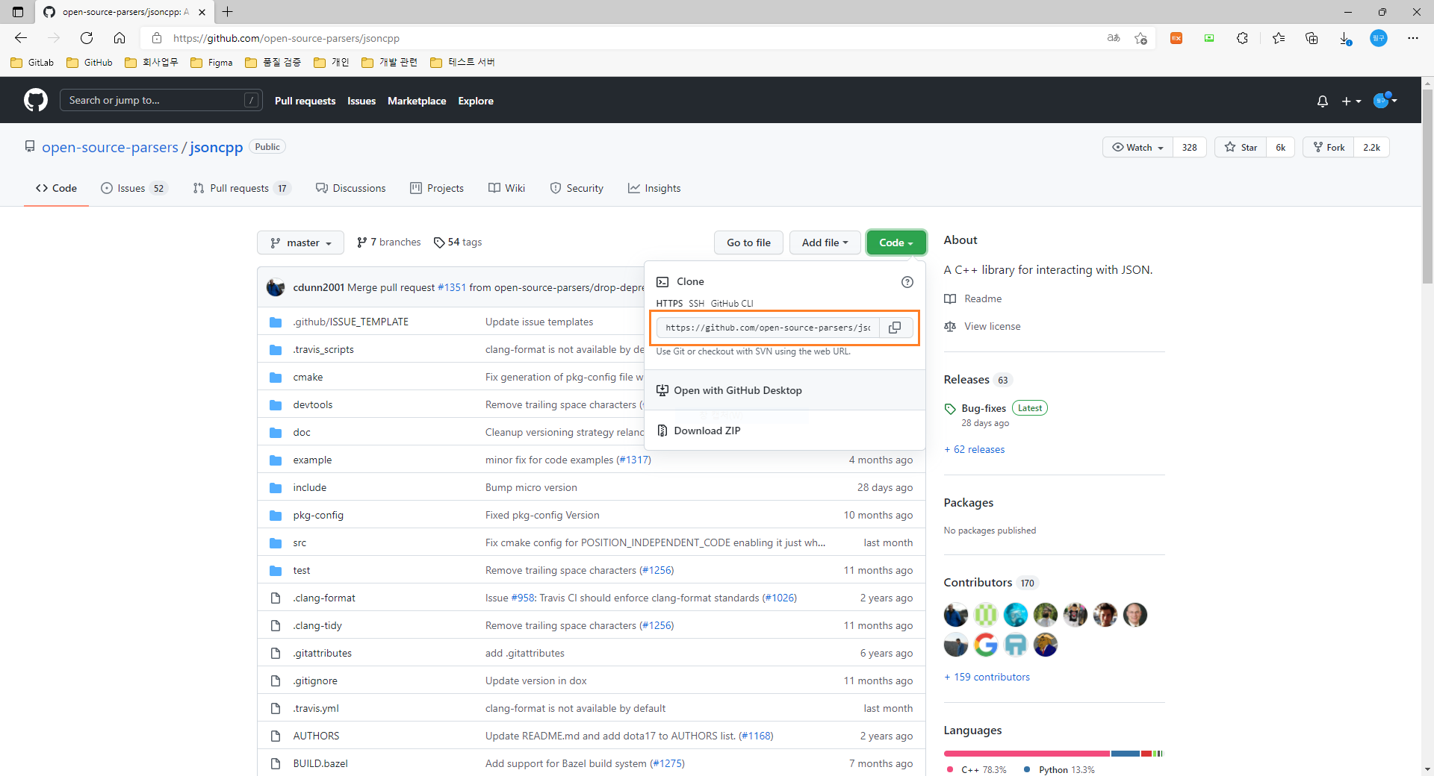
Task: Open the GitLab bookmarks folder
Action: click(32, 63)
